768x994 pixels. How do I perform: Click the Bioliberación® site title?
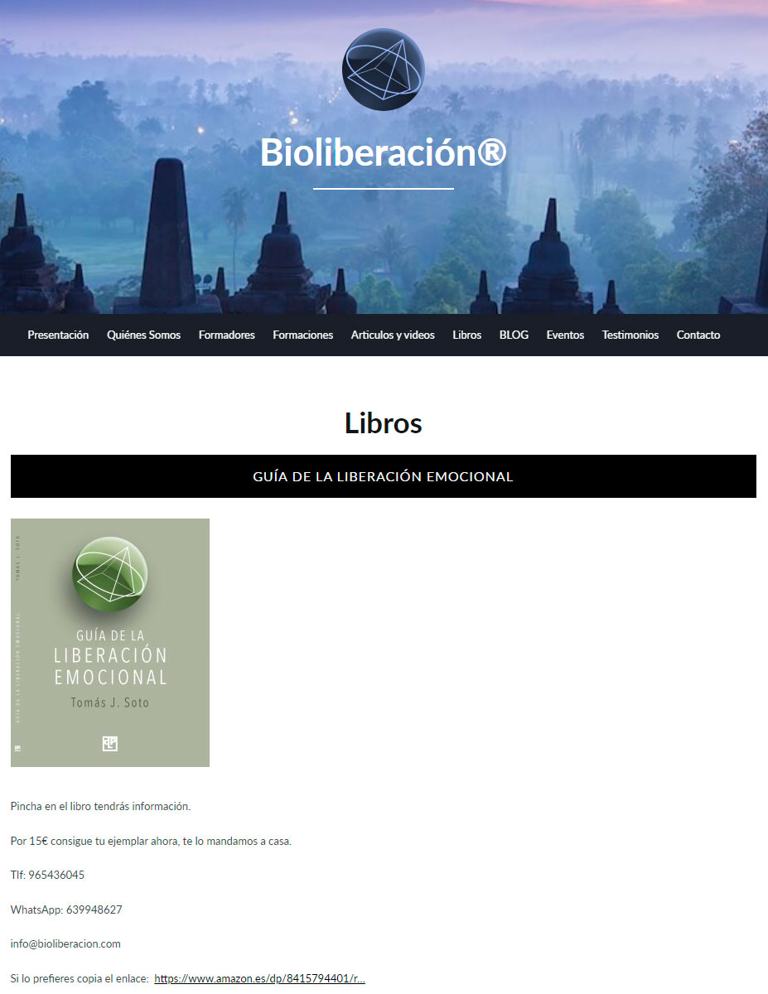384,152
